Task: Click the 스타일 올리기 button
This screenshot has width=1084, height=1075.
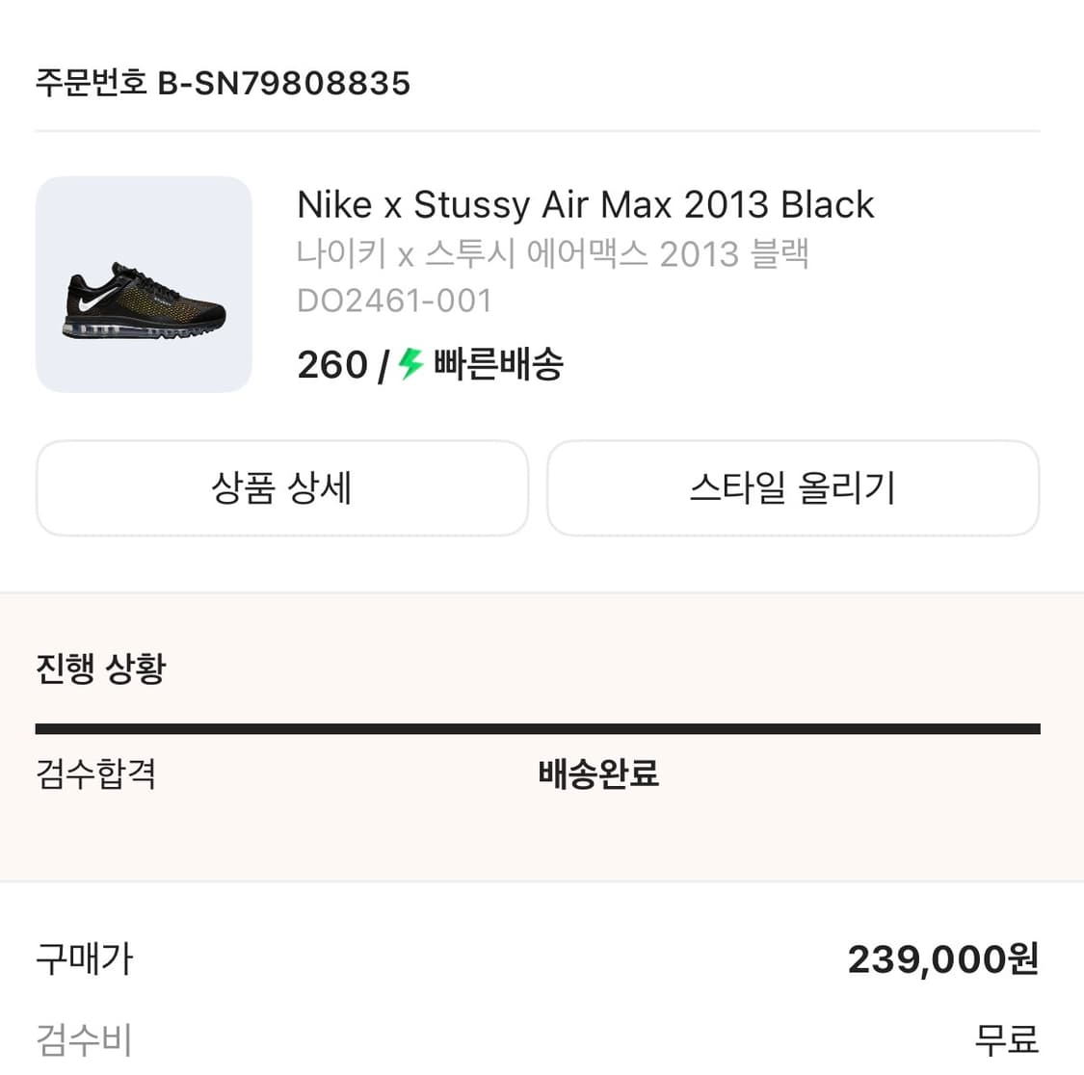Action: click(x=792, y=488)
